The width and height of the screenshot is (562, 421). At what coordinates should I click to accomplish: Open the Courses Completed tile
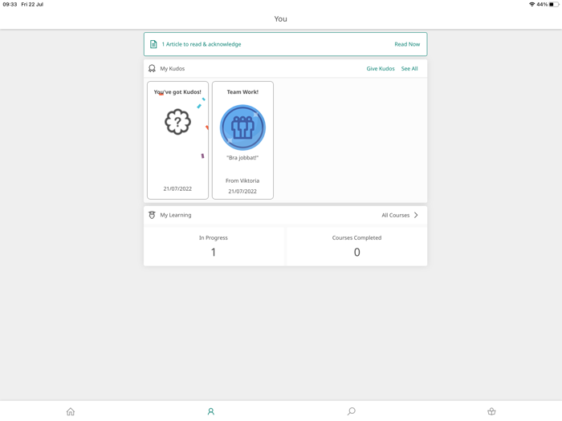tap(356, 246)
